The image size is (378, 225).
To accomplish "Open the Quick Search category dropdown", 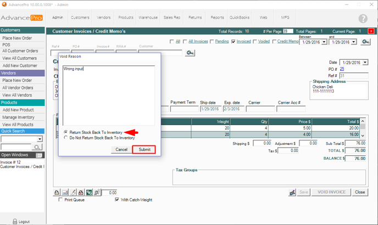I will coord(40,139).
